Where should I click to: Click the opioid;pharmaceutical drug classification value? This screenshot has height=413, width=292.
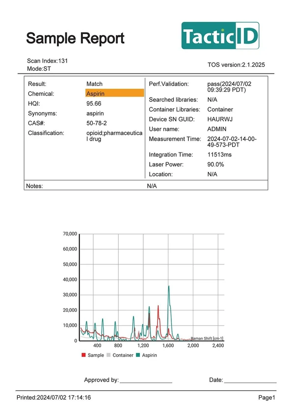point(114,136)
